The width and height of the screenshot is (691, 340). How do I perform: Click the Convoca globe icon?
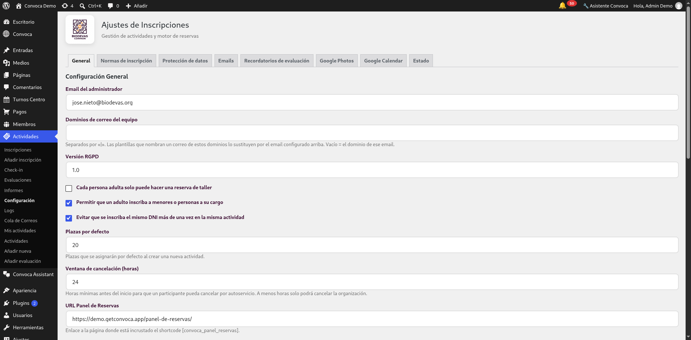[6, 34]
